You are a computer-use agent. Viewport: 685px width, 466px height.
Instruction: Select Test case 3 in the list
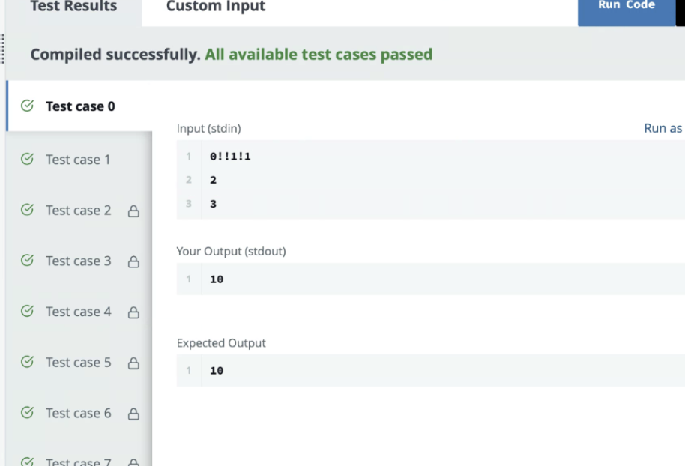tap(79, 261)
